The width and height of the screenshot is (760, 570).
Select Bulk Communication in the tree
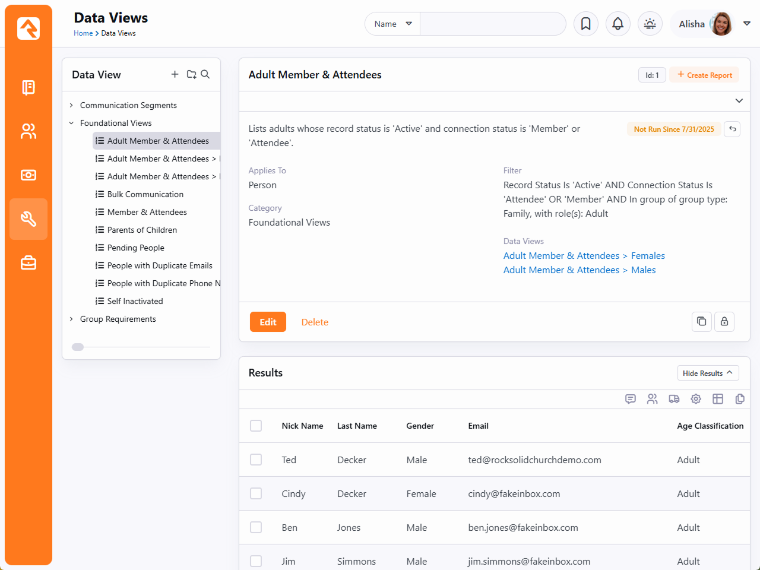click(145, 194)
